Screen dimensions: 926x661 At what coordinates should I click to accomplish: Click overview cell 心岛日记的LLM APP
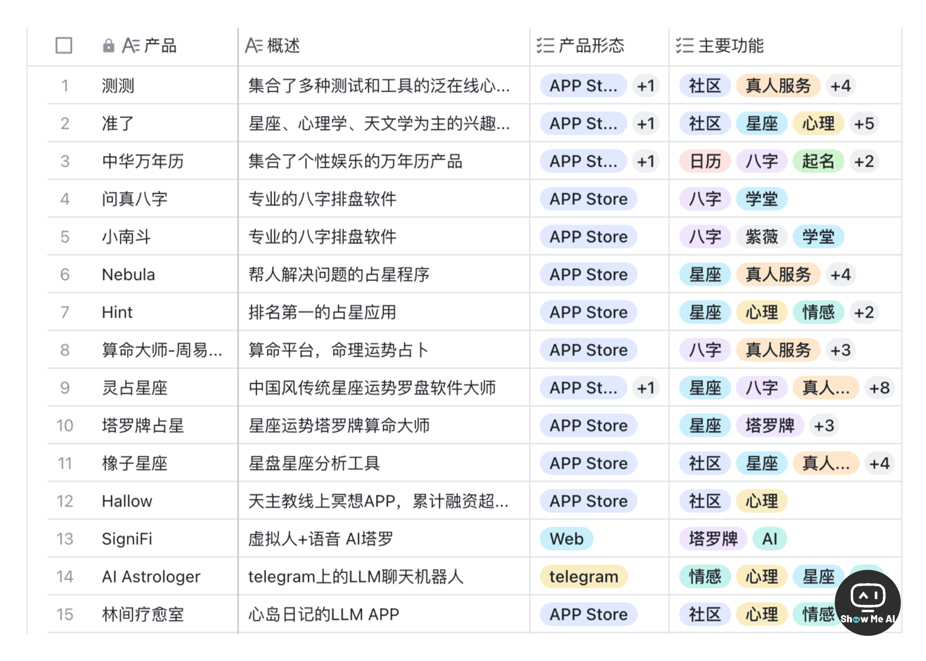(x=324, y=615)
